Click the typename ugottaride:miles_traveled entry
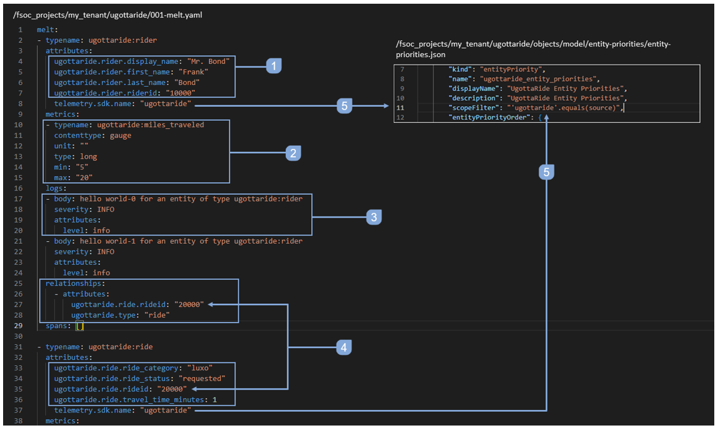The image size is (718, 428). [129, 125]
